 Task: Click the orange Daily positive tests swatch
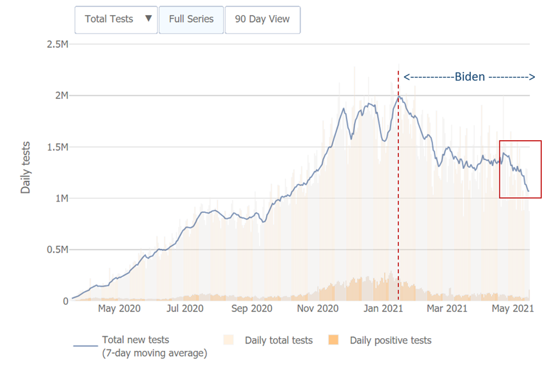tap(334, 340)
